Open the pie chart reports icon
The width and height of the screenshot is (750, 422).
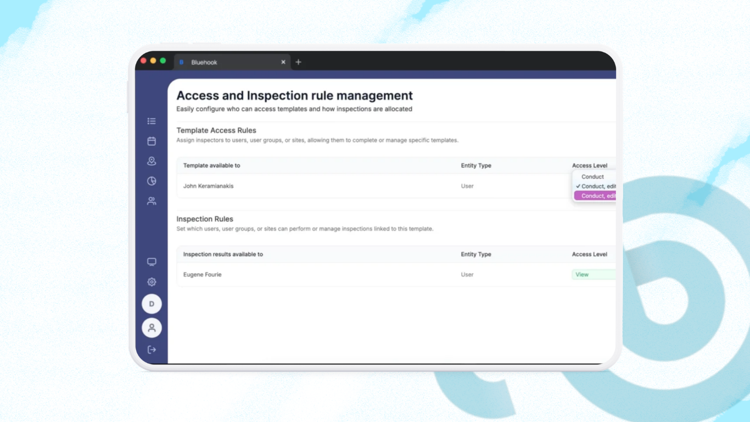pyautogui.click(x=152, y=181)
